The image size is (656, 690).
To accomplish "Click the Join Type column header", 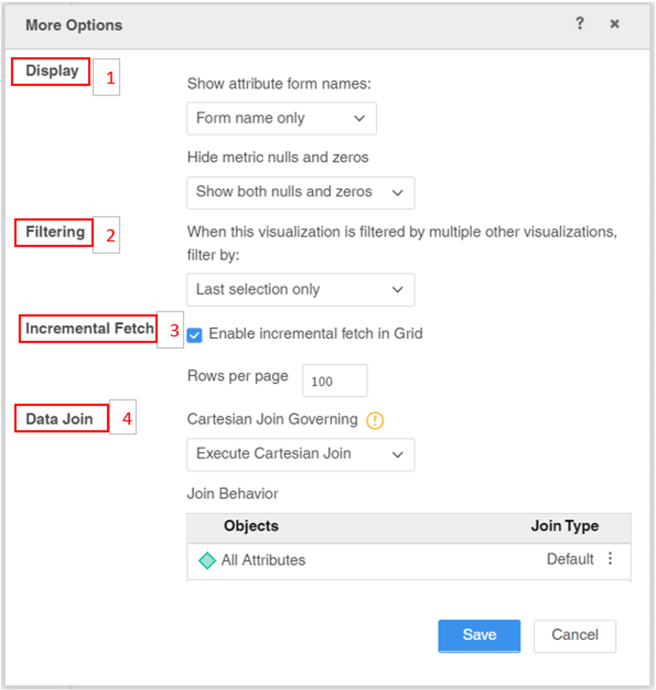I will 564,526.
